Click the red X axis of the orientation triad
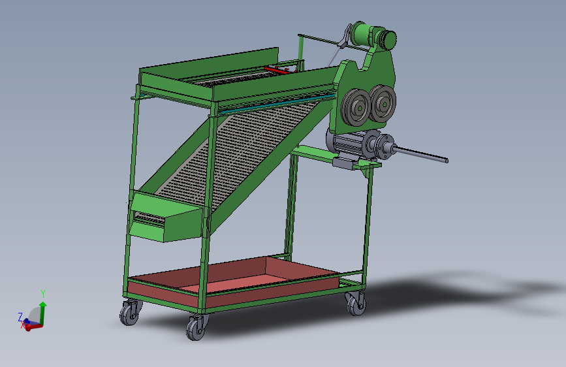566x367 pixels. pos(33,327)
